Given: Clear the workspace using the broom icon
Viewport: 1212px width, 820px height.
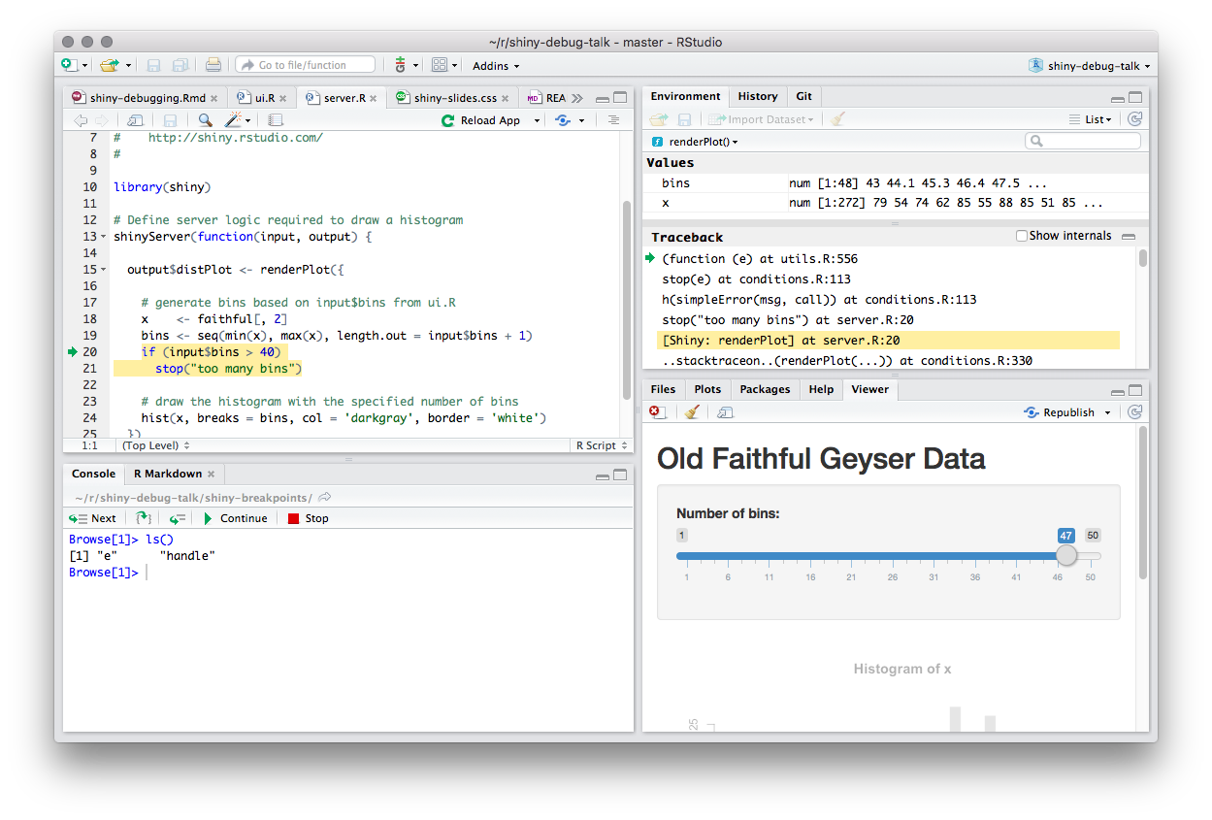Looking at the screenshot, I should pyautogui.click(x=836, y=118).
